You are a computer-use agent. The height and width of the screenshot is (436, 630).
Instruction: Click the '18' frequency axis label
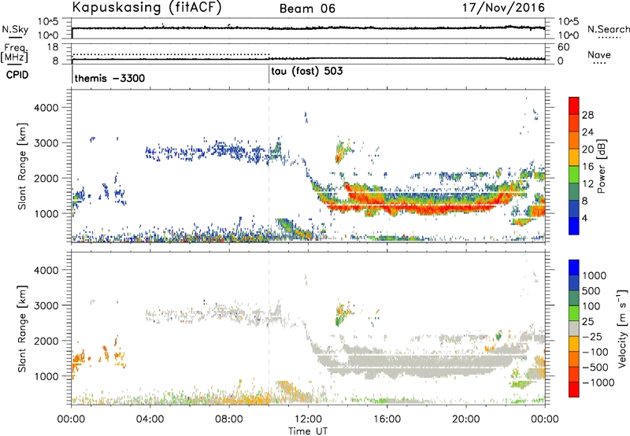coord(53,47)
